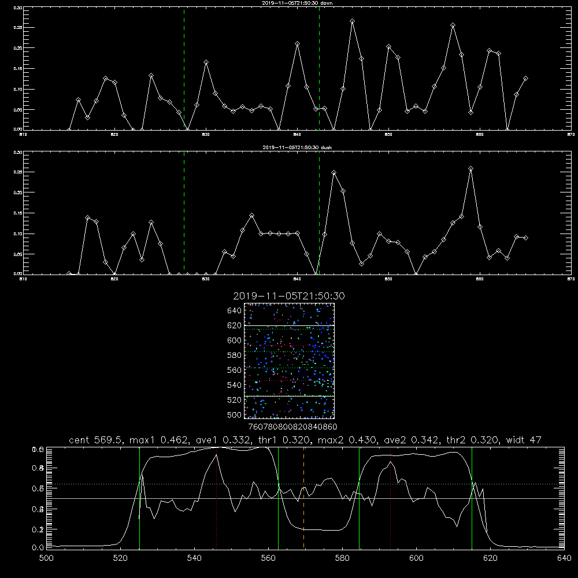Screen dimensions: 578x578
Task: Click the scatter image y-axis label "620"
Action: pyautogui.click(x=235, y=325)
